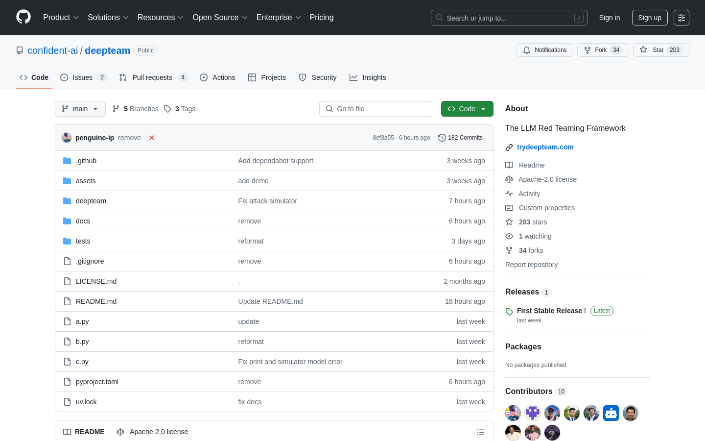Open the 8ef3a55 commit hash link
The width and height of the screenshot is (705, 441).
point(383,138)
